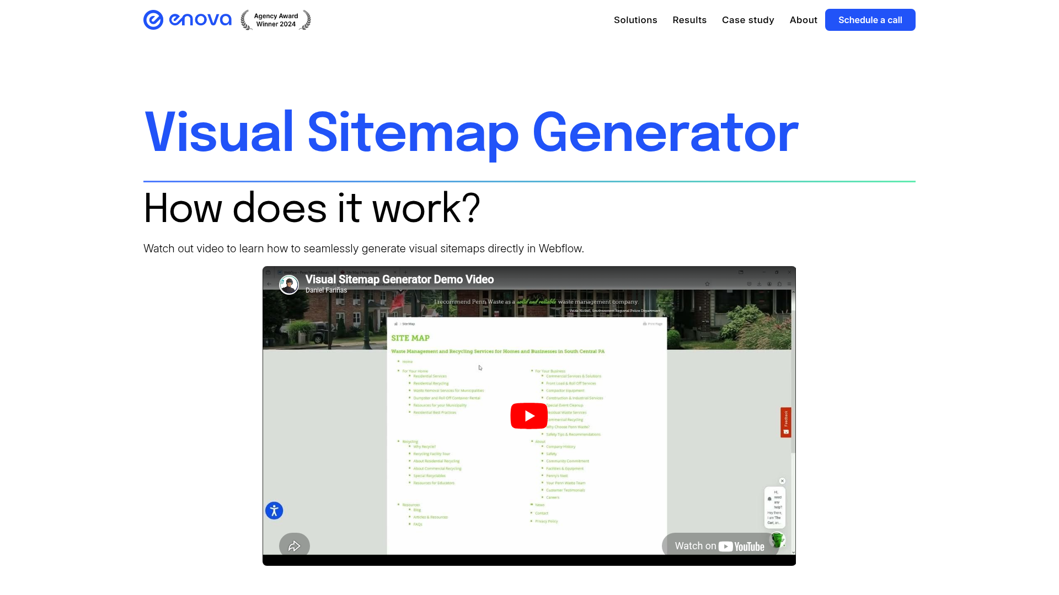This screenshot has width=1059, height=595.
Task: Navigate to the About section
Action: (803, 20)
